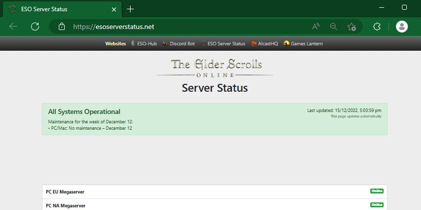Click 'PC/Mac: No maintenance' line
This screenshot has width=421, height=210.
tap(90, 128)
